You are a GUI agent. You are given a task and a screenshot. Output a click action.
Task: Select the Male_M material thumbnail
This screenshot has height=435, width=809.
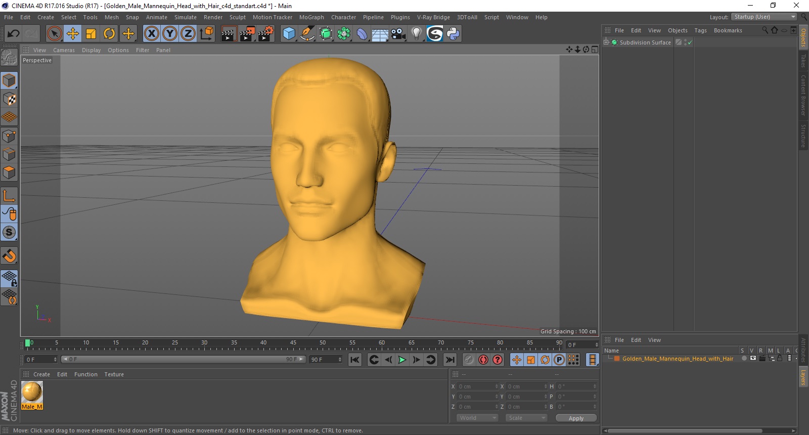tap(32, 395)
